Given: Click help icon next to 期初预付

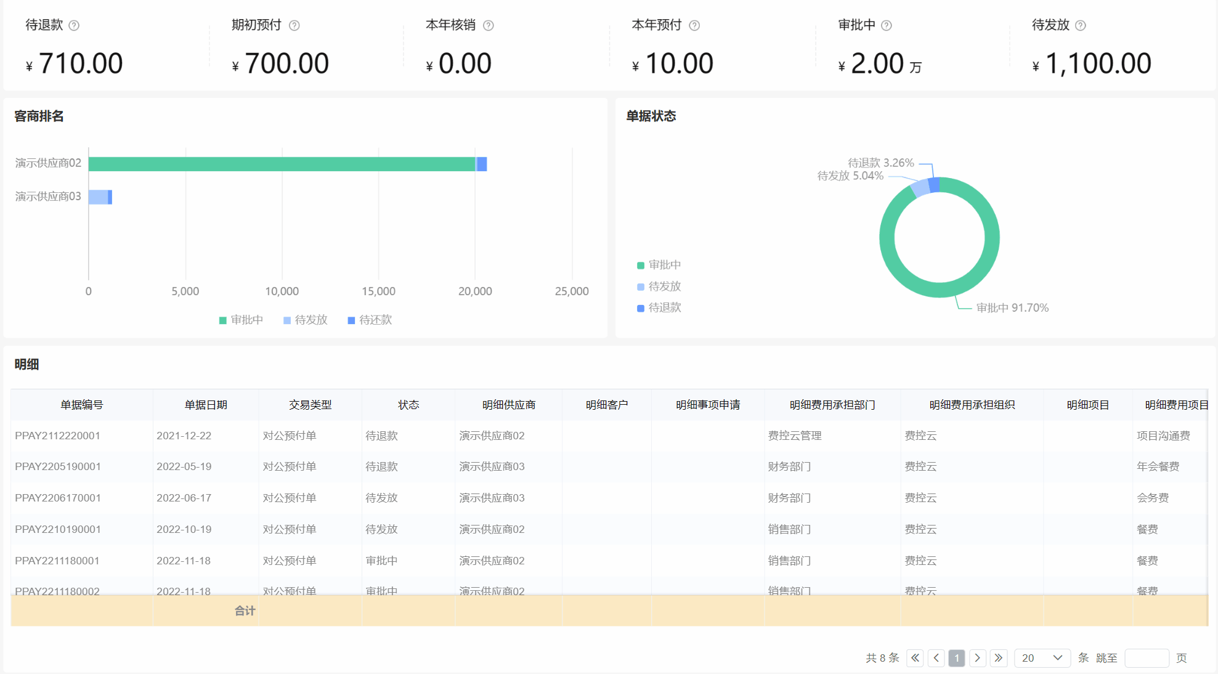Looking at the screenshot, I should click(294, 25).
